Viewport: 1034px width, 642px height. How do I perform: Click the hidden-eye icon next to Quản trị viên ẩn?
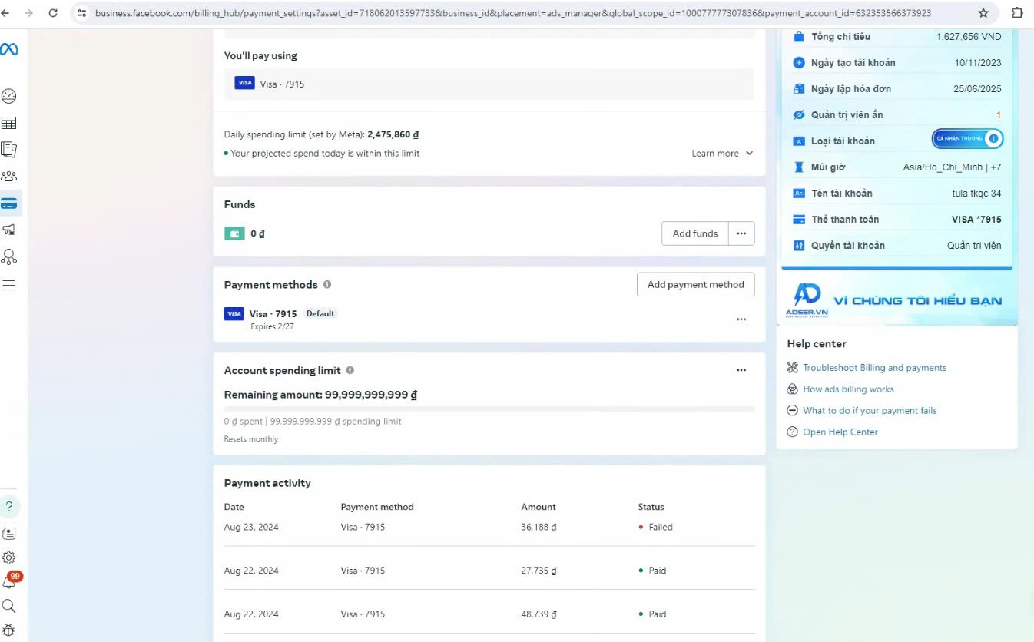point(798,115)
